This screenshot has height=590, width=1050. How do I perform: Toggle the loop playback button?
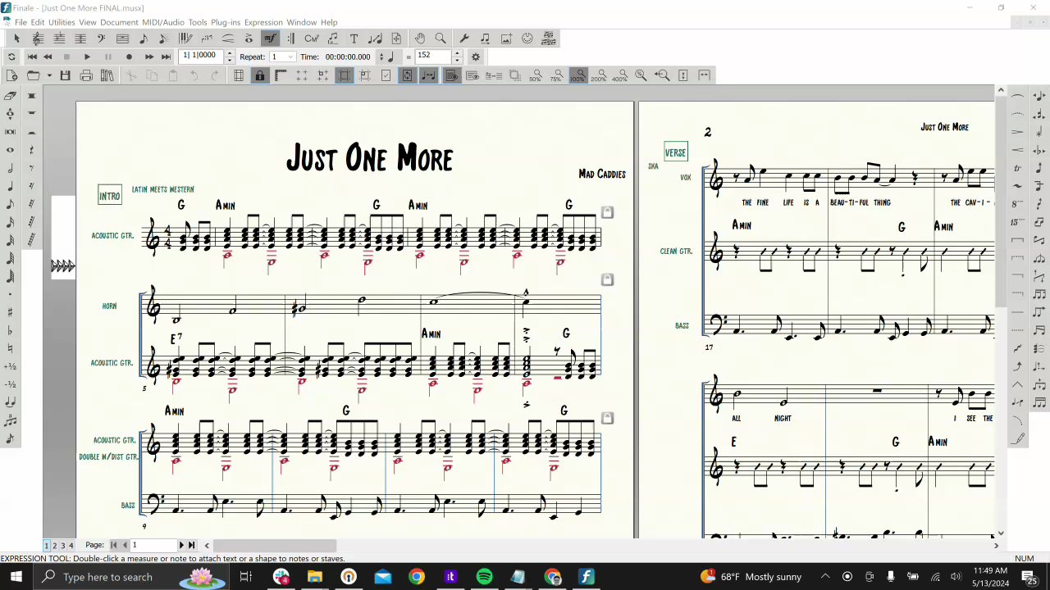pyautogui.click(x=11, y=57)
